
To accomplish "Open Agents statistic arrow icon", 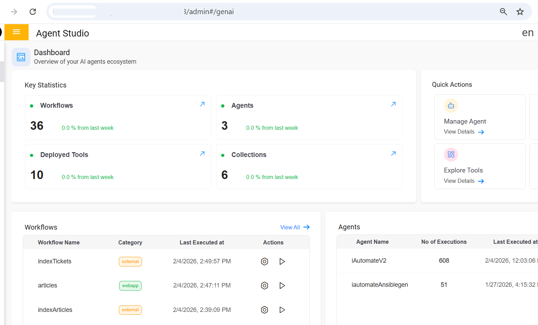I will pyautogui.click(x=393, y=104).
